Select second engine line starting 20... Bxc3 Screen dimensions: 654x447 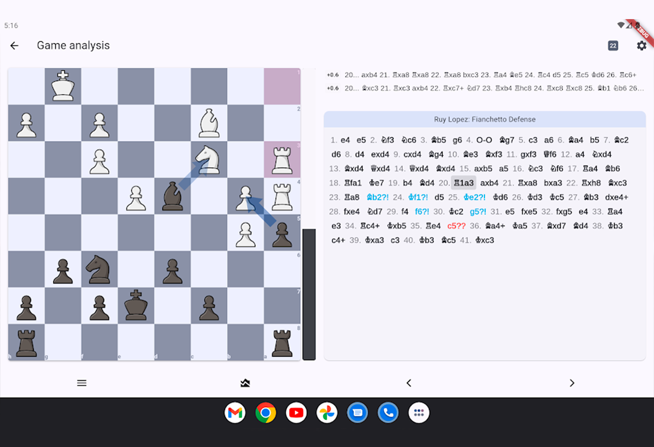click(485, 88)
